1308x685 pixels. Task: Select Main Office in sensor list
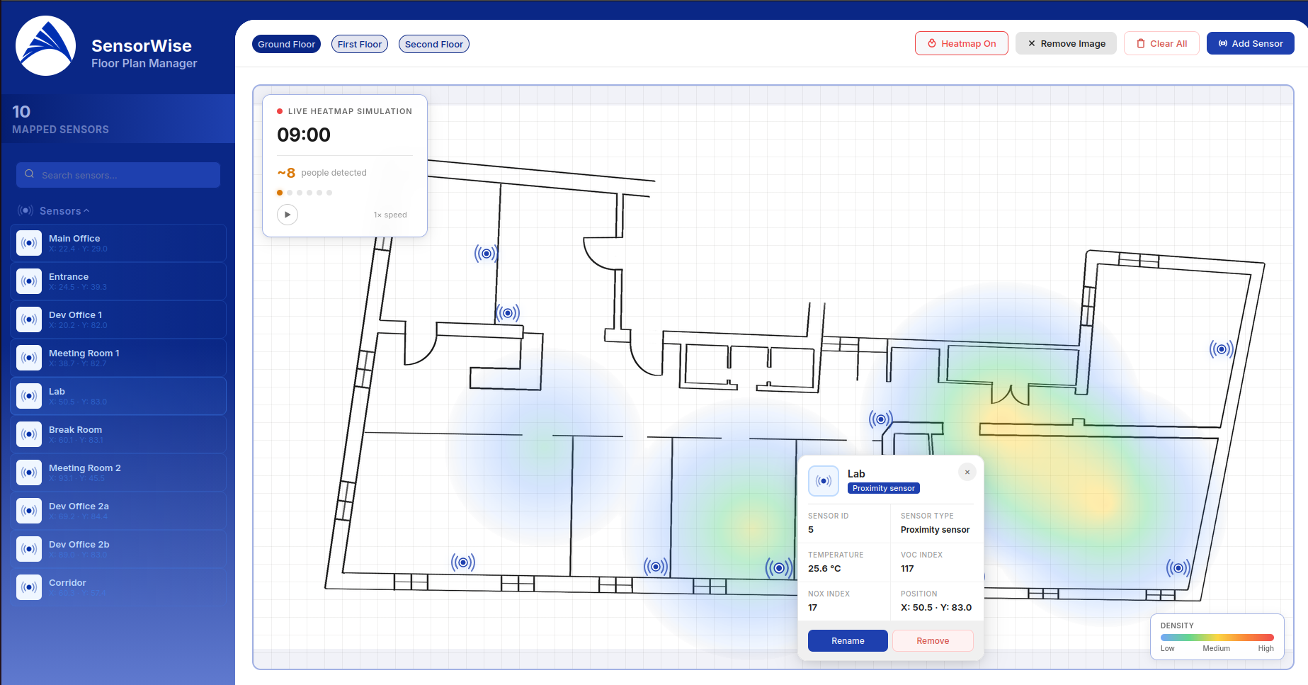click(x=118, y=243)
